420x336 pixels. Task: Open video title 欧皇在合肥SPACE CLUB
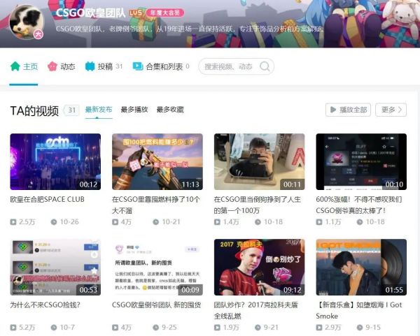click(47, 199)
